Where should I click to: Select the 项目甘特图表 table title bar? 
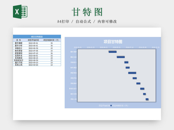tap(37, 37)
